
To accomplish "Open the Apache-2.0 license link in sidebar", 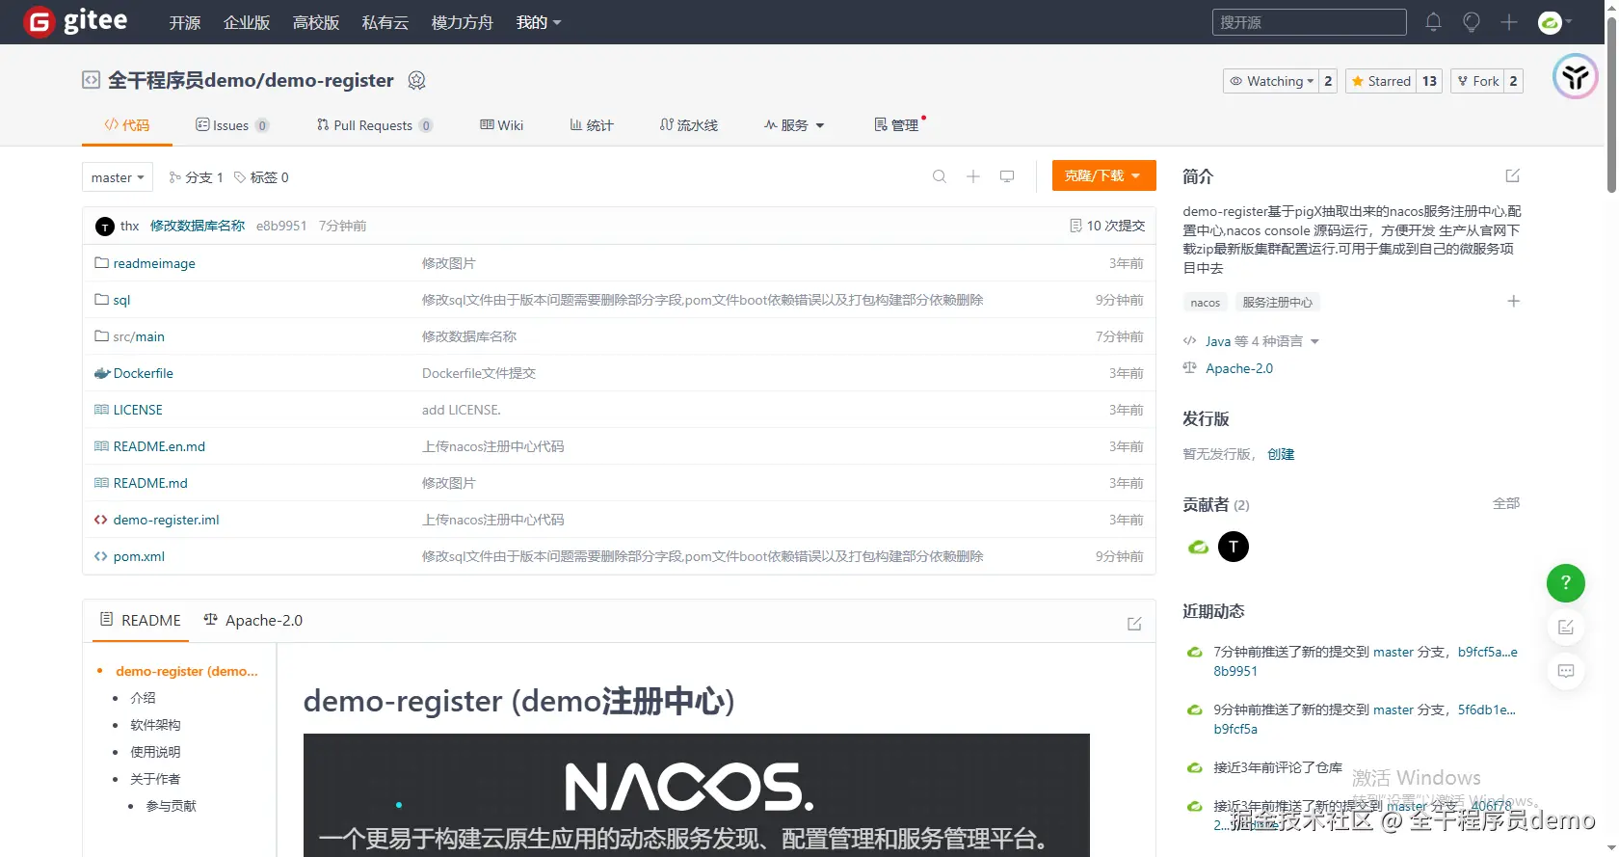I will click(x=1239, y=368).
